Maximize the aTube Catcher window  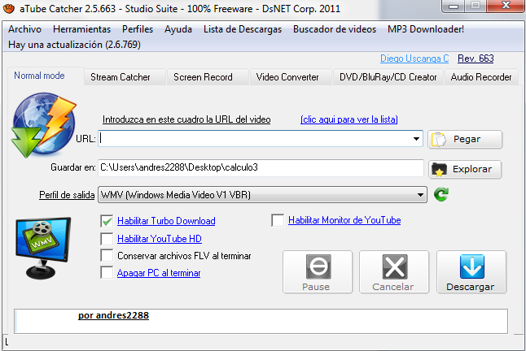(x=476, y=6)
